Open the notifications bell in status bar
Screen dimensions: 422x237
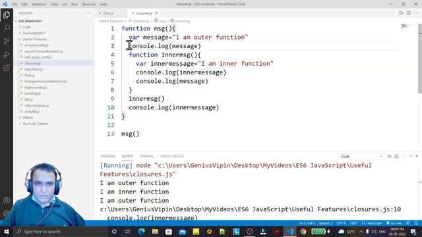416,223
